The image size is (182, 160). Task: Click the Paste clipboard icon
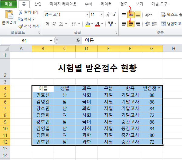click(9, 15)
